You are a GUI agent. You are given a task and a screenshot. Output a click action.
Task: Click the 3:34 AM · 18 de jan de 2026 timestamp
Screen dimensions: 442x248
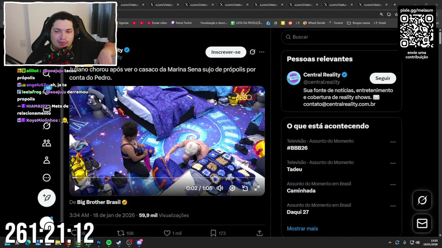[102, 215]
